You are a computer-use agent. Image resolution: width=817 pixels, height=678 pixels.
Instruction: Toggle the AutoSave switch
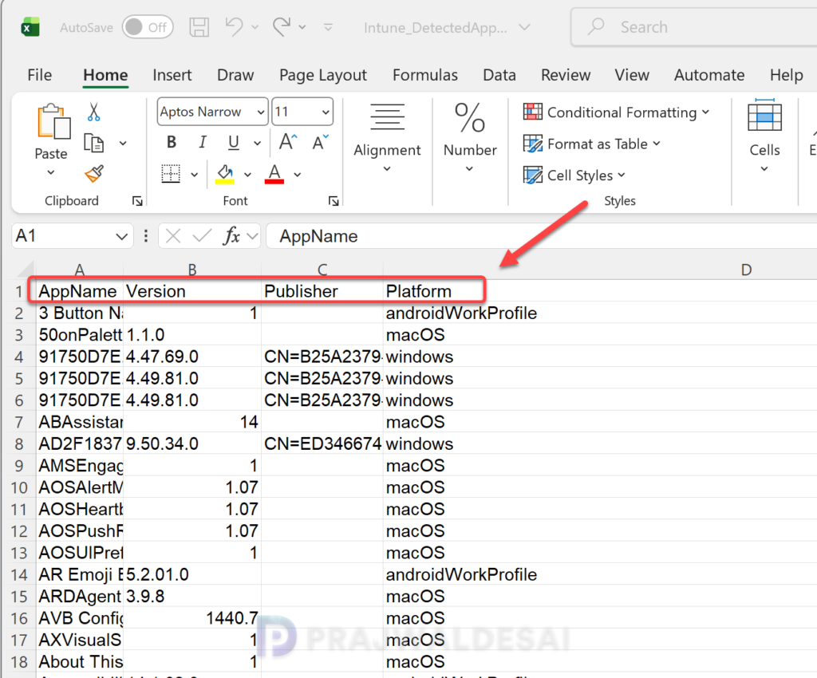(x=148, y=27)
